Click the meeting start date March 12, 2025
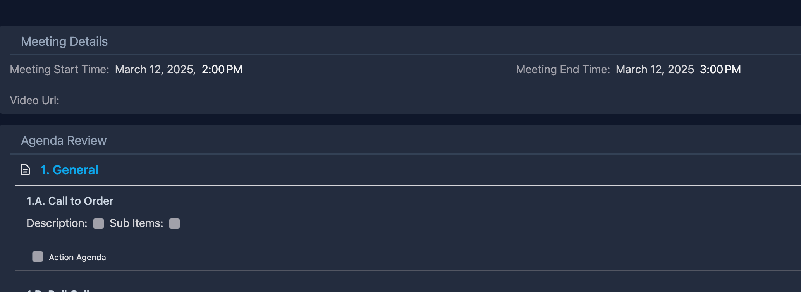Viewport: 801px width, 292px height. [155, 70]
